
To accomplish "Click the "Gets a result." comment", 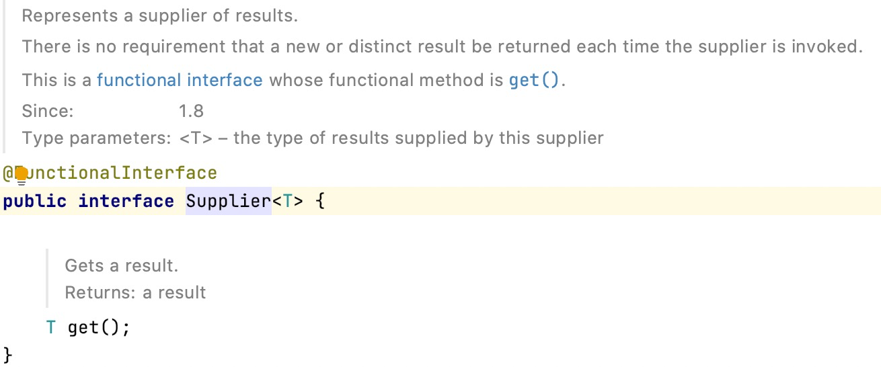I will (121, 266).
